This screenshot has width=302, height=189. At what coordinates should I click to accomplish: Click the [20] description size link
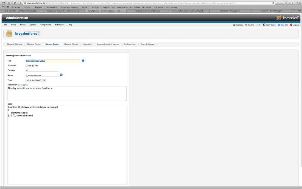26,85
